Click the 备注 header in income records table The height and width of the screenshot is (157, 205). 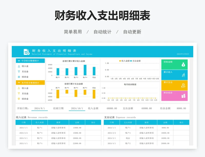pos(93,122)
